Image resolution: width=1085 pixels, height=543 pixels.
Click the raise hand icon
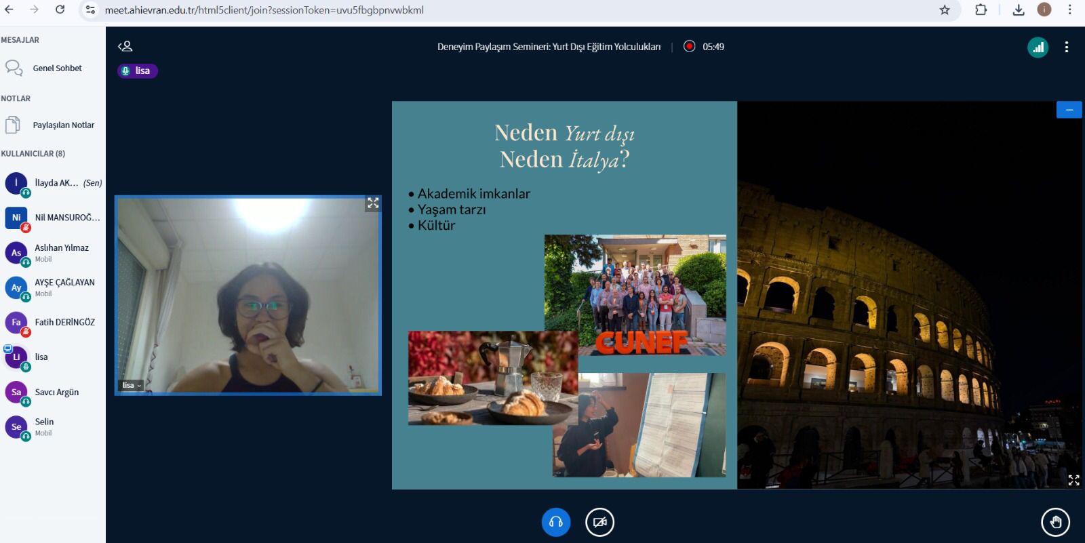pos(1055,522)
